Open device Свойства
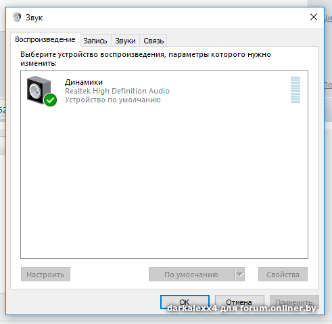Viewport: 332px width, 324px height. [x=283, y=275]
